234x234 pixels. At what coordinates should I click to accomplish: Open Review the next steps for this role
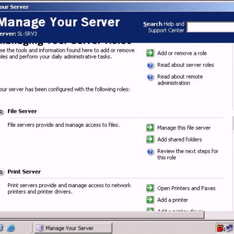pos(188,154)
